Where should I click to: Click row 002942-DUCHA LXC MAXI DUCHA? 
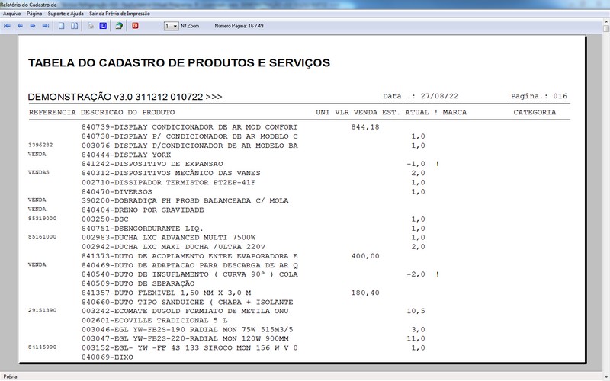click(x=173, y=247)
